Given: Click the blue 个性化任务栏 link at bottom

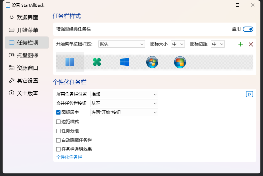Looking at the screenshot, I should pos(69,157).
